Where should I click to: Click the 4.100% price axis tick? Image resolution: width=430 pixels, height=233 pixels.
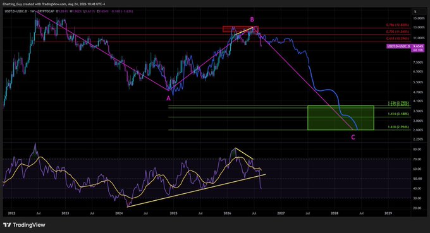point(419,101)
